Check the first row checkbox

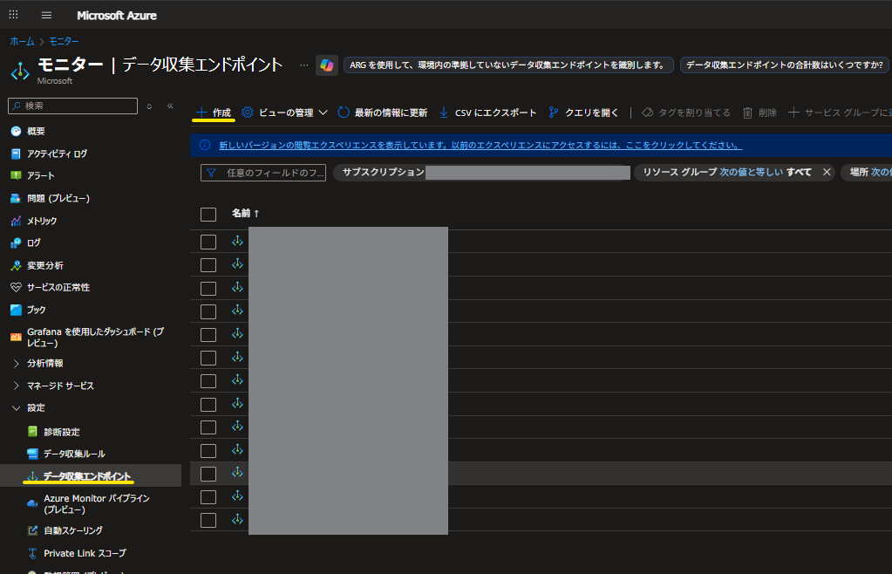[x=208, y=242]
